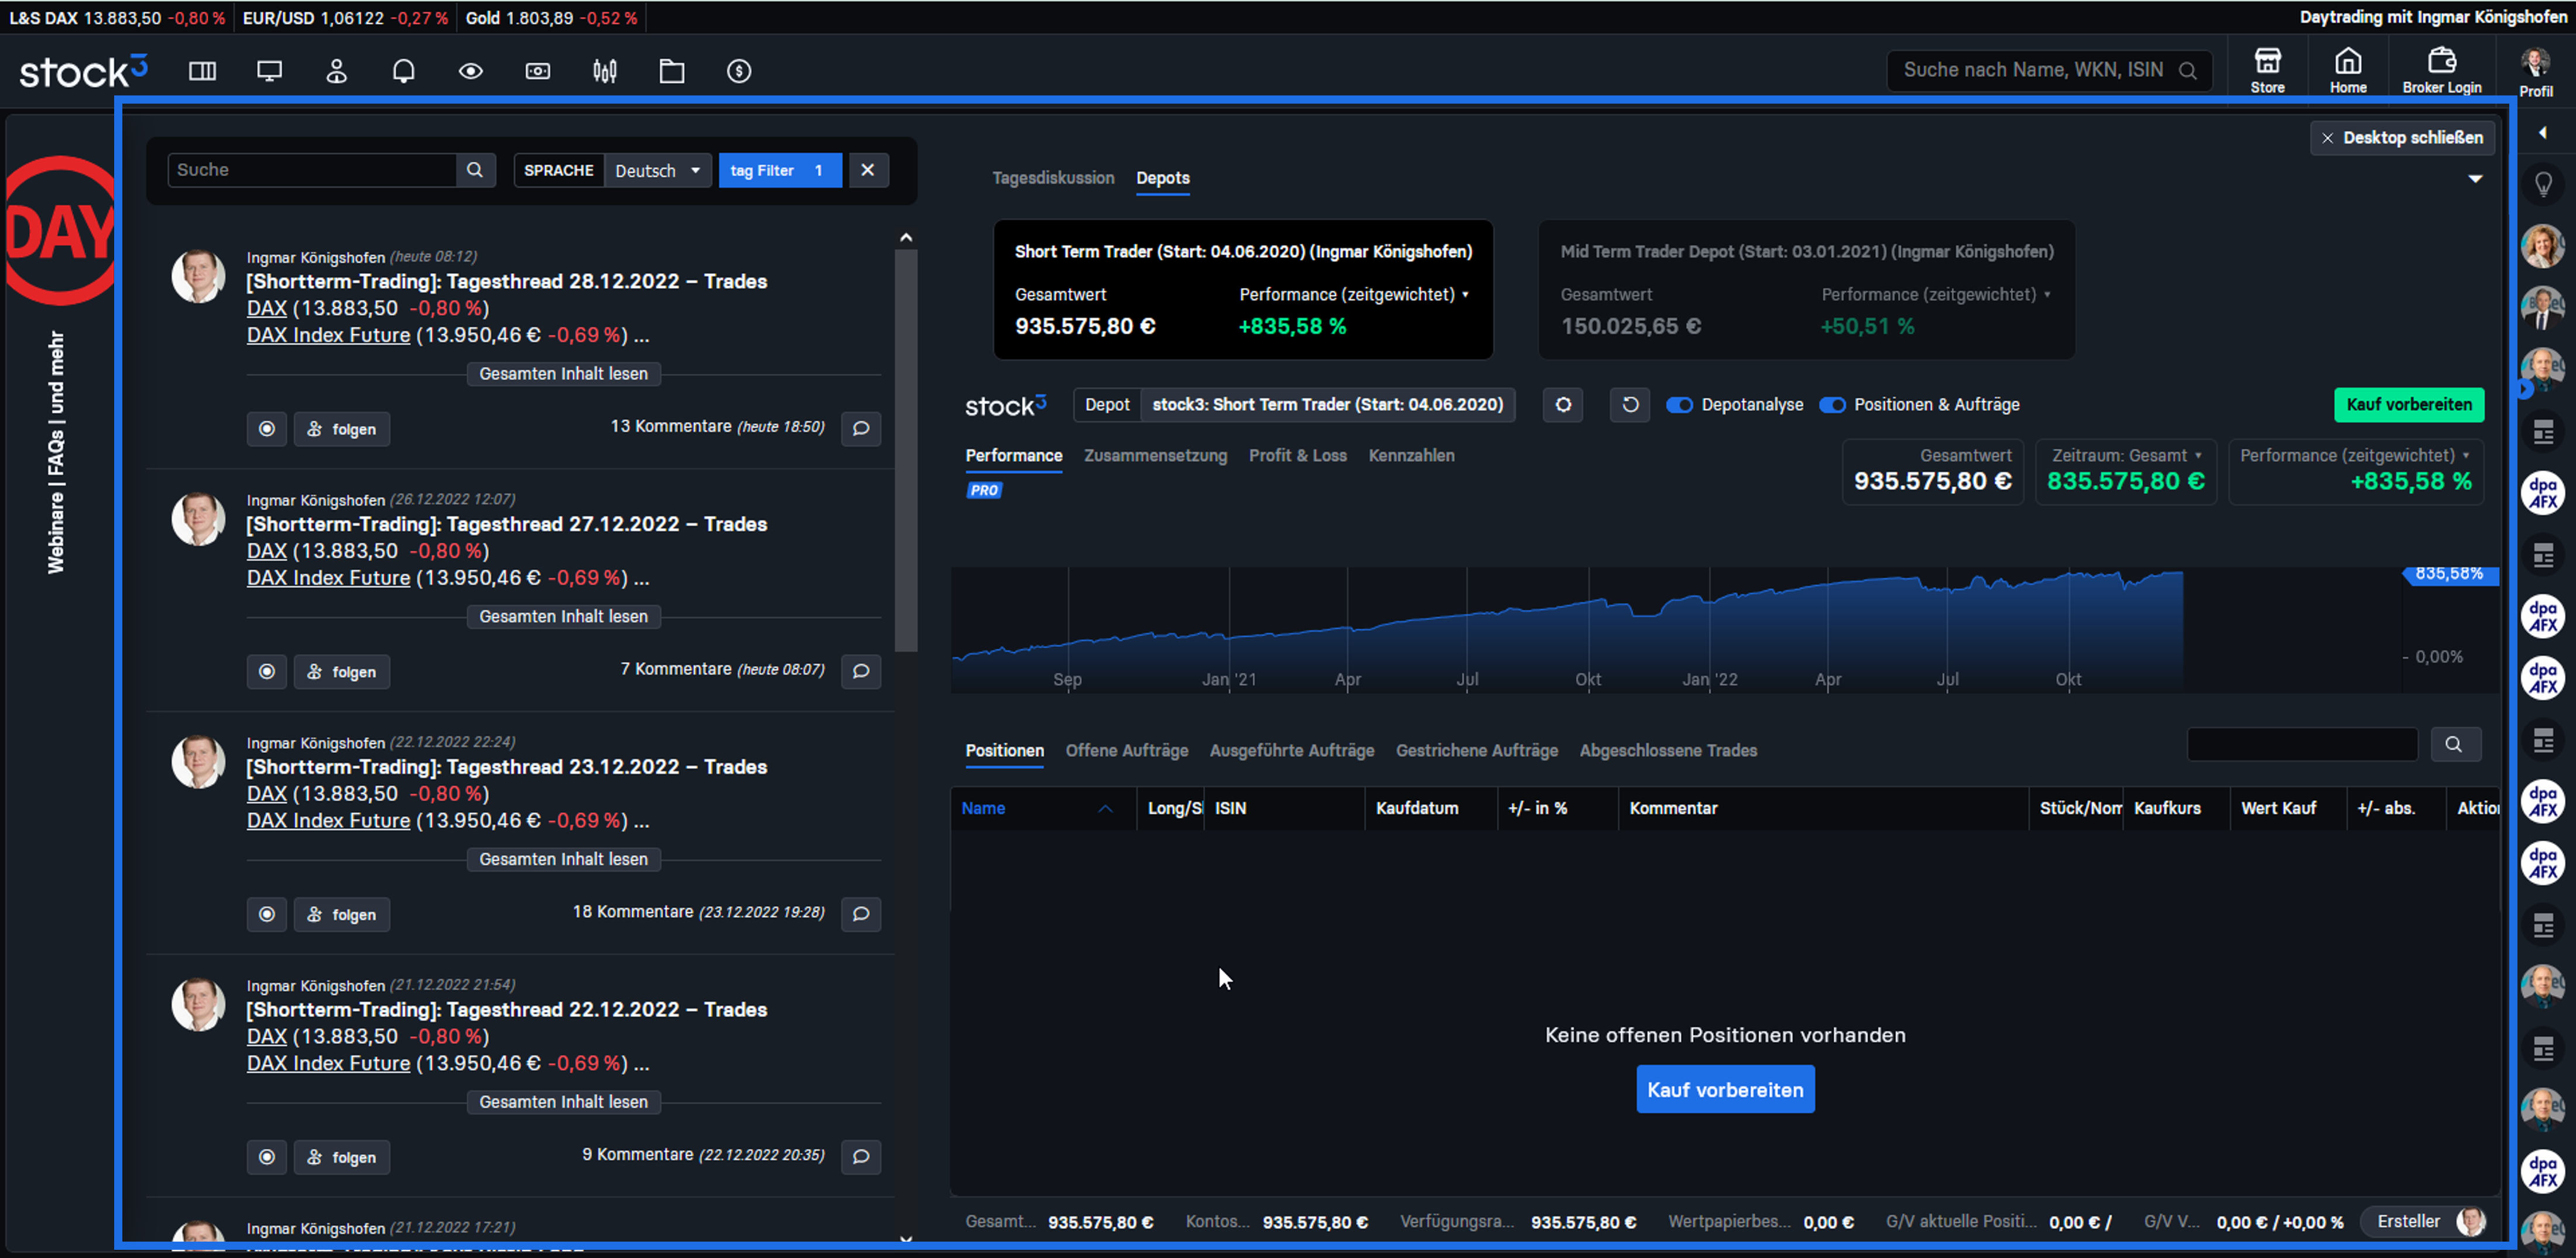Toggle watch circle for 22.12.2022 thread

click(267, 1157)
